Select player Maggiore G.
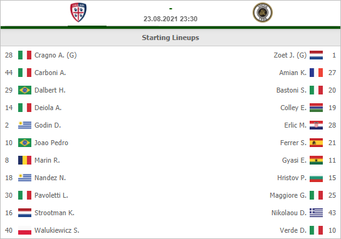The image size is (341, 239). [288, 195]
